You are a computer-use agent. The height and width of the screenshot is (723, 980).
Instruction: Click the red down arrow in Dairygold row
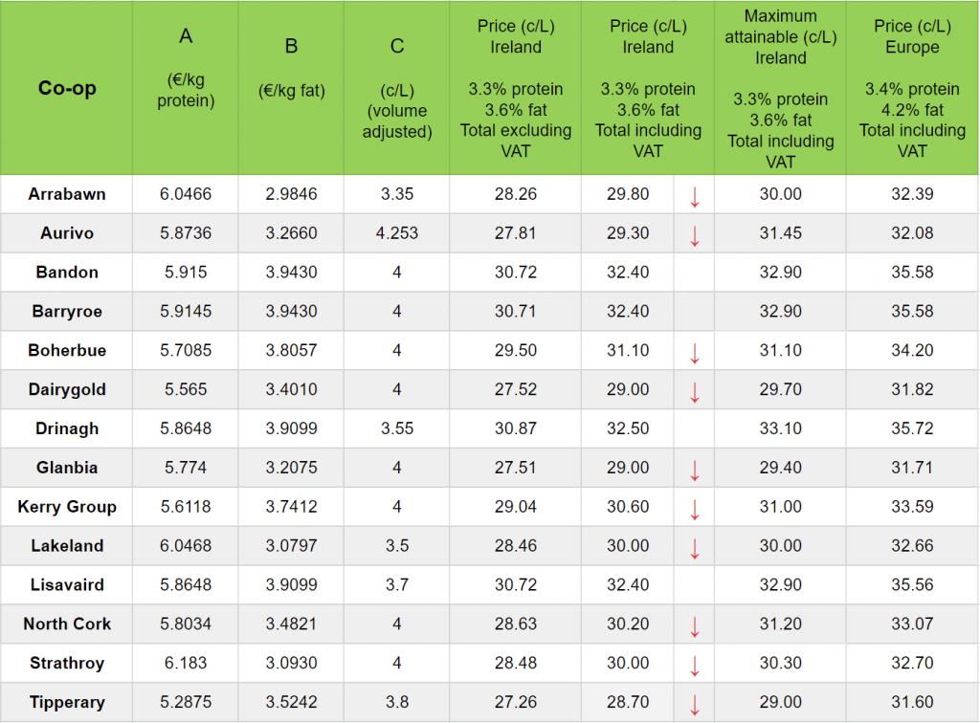(695, 392)
